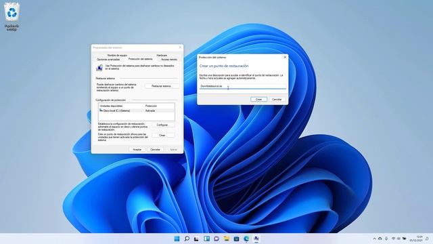This screenshot has height=244, width=433.
Task: Close the Protección del sistema dialog
Action: [285, 57]
